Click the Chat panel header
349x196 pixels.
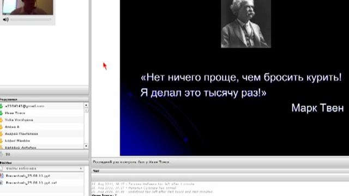click(96, 171)
